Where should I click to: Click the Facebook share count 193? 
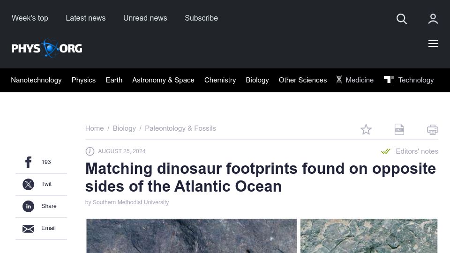point(46,162)
